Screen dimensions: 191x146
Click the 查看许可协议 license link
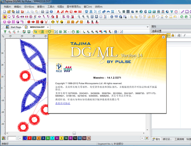pos(63,103)
